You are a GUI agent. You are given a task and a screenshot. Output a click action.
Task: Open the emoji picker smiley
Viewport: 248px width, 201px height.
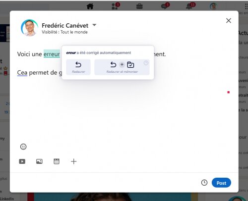coord(23,147)
